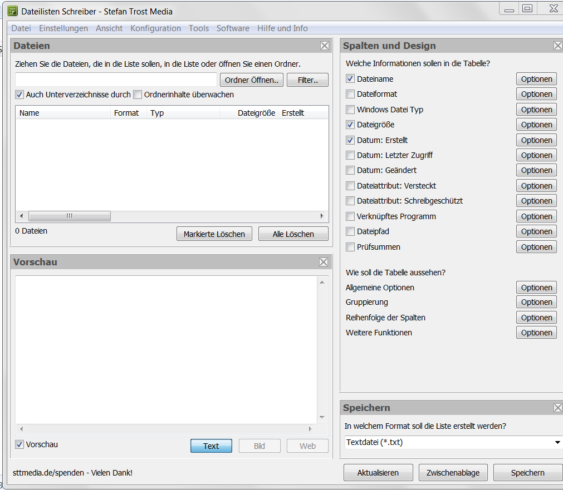The width and height of the screenshot is (563, 490).
Task: Click the folder path input field
Action: pos(116,80)
